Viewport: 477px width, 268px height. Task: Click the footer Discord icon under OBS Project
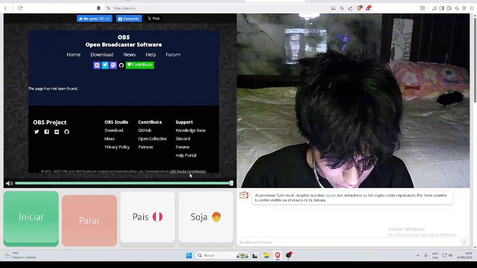point(57,132)
